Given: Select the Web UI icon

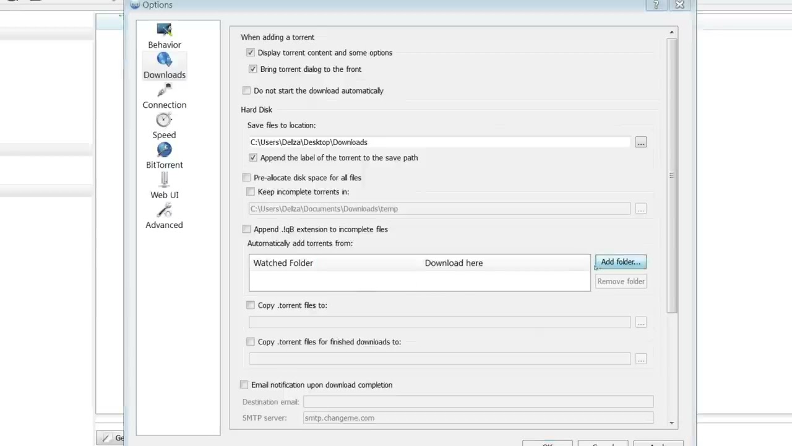Looking at the screenshot, I should 164,180.
